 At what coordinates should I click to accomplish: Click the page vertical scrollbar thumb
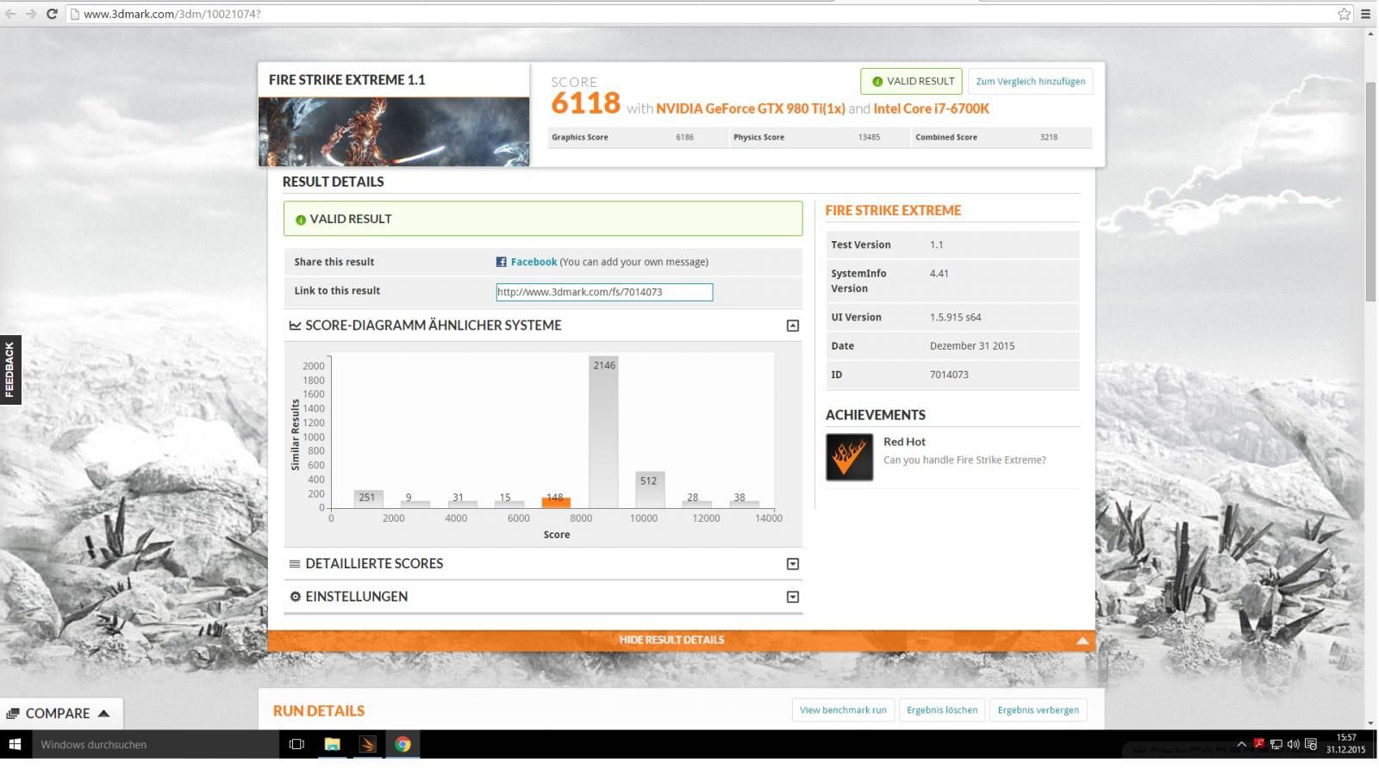click(x=1370, y=191)
